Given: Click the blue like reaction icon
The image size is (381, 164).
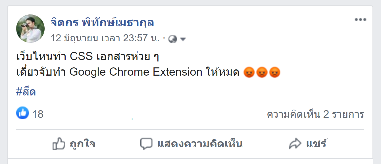Looking at the screenshot, I should 22,113.
